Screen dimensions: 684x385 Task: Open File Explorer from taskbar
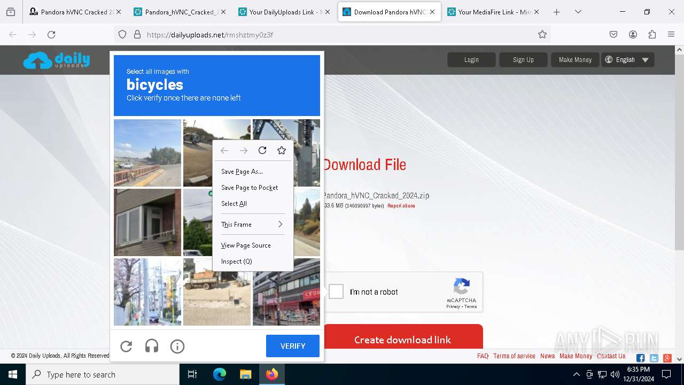click(x=245, y=374)
